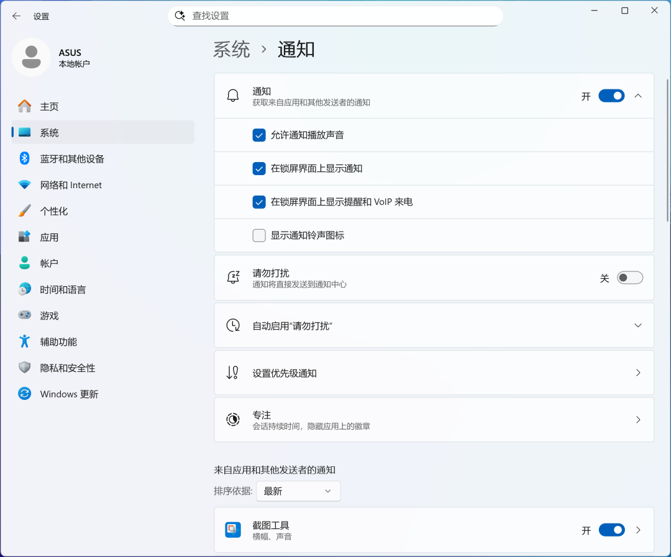Uncheck 允许通知播放声音 checkbox
The height and width of the screenshot is (557, 671).
259,135
